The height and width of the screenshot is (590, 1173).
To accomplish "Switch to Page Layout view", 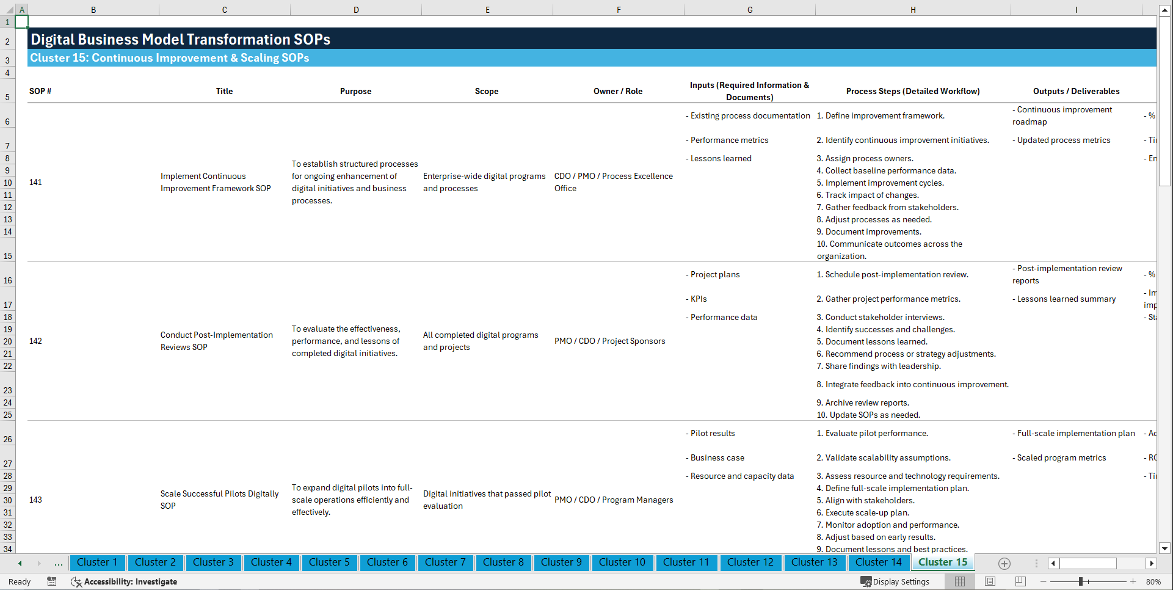I will click(x=990, y=581).
